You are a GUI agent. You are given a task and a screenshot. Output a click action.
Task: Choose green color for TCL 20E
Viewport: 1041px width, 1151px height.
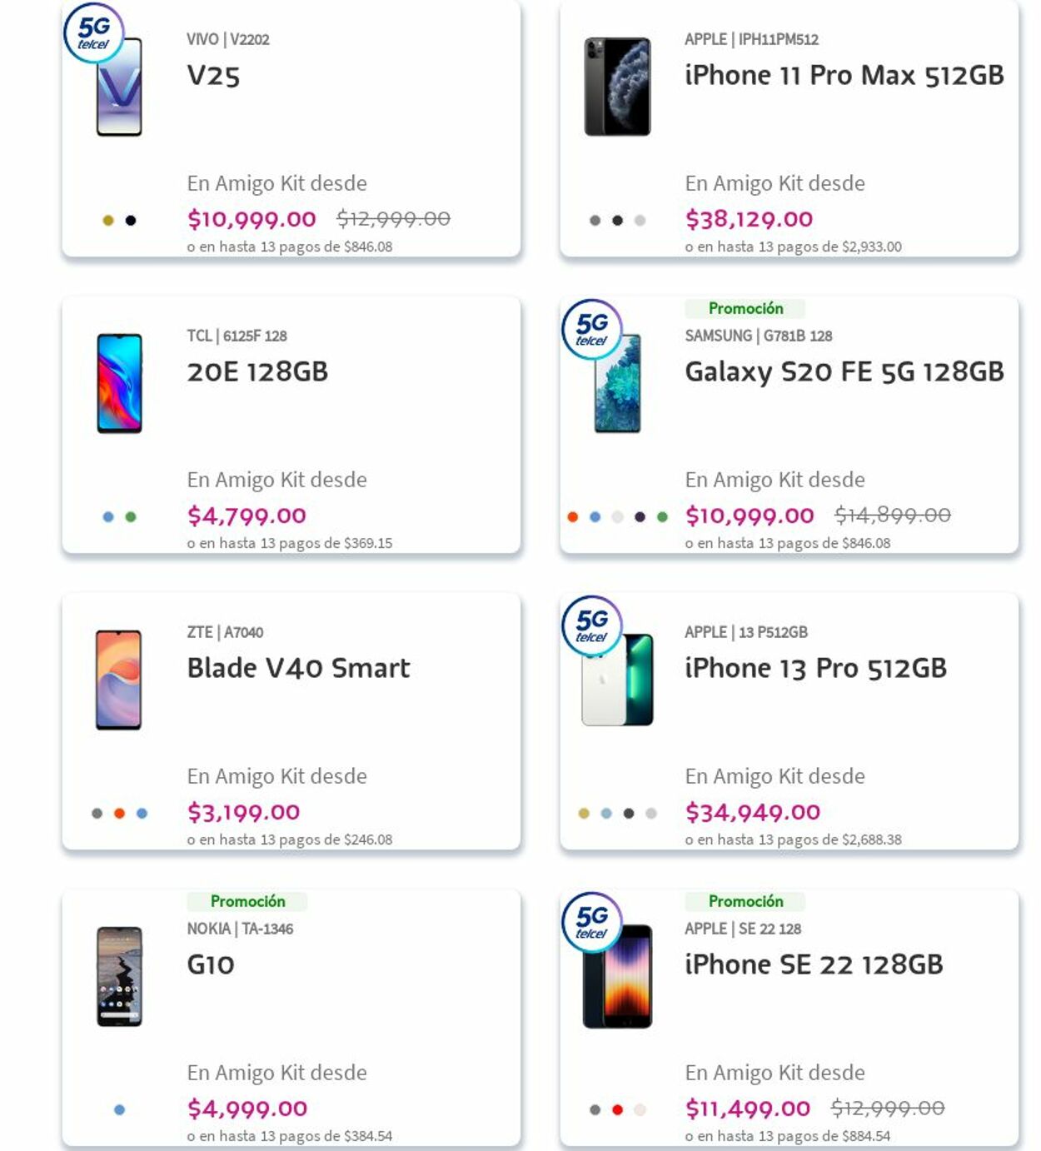point(131,517)
